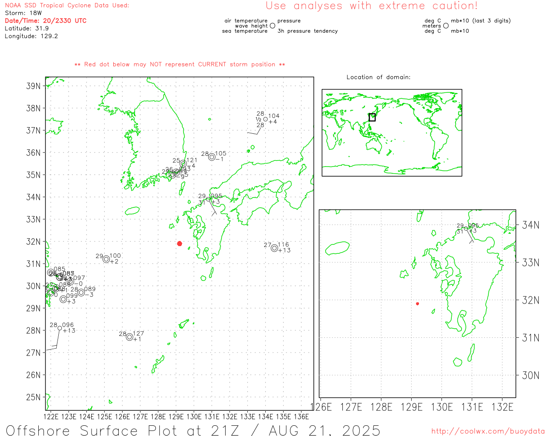Image resolution: width=545 pixels, height=436 pixels.
Task: Click the 129E label on main map axis
Action: (x=176, y=416)
